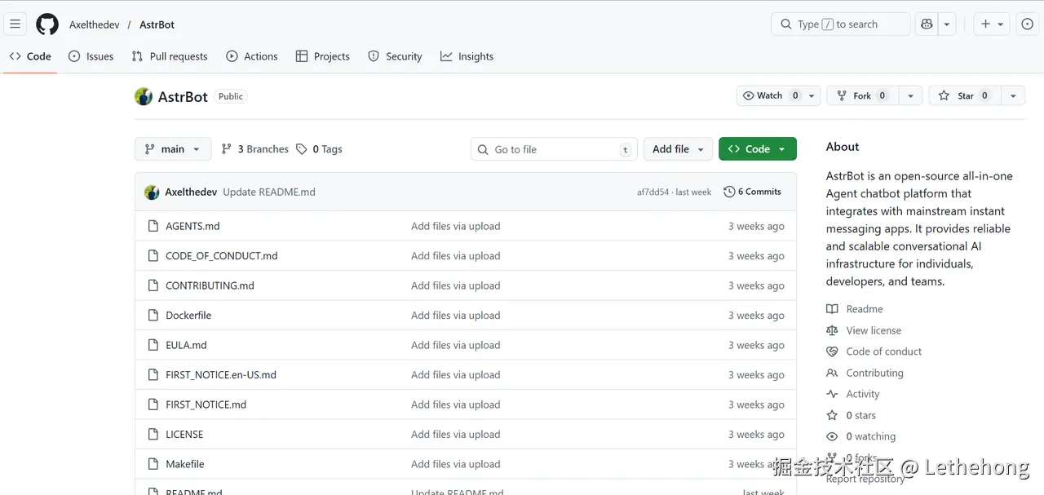Screen dimensions: 1044x495
Task: Open the FIRST_NOTICE.md file
Action: pos(206,404)
